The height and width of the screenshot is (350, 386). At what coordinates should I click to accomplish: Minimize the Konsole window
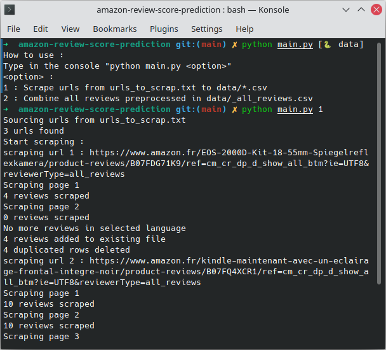[346, 10]
